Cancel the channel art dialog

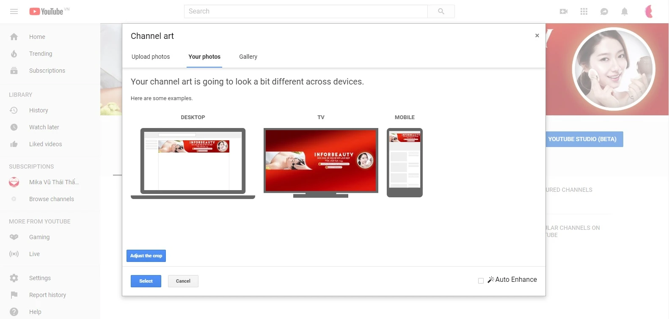(x=183, y=281)
